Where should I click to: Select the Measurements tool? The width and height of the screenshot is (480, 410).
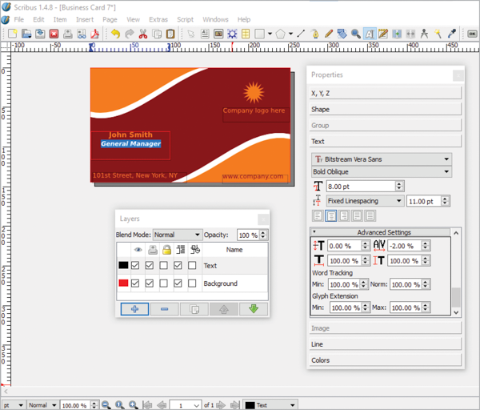424,34
